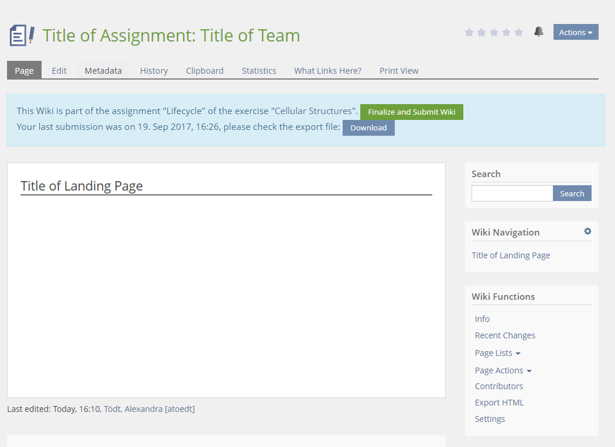This screenshot has width=615, height=447.
Task: Click the Tödt, Alexandra author link
Action: pyautogui.click(x=133, y=409)
